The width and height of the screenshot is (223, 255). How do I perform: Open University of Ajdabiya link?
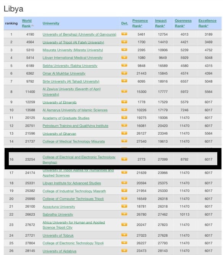pyautogui.click(x=60, y=251)
